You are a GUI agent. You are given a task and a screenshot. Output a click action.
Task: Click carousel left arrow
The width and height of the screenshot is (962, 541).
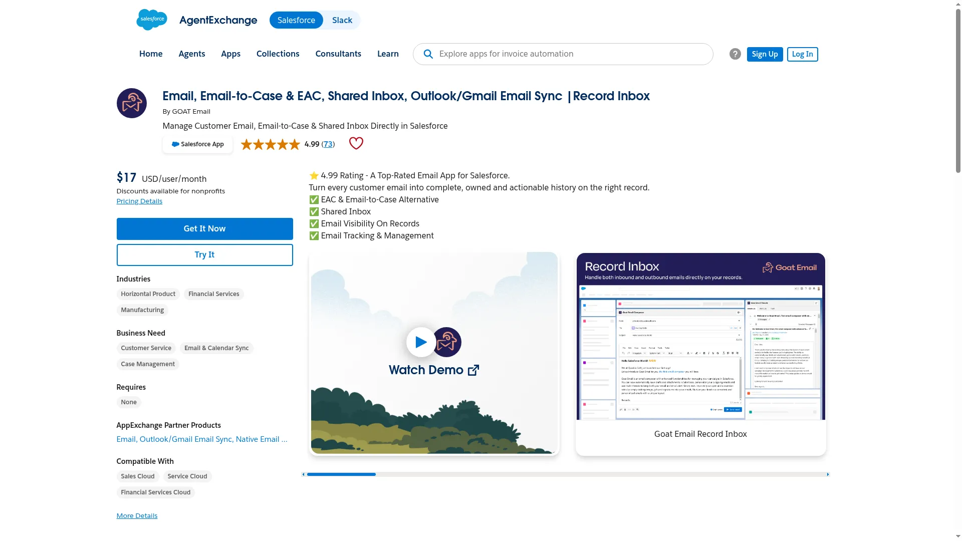[x=303, y=474]
